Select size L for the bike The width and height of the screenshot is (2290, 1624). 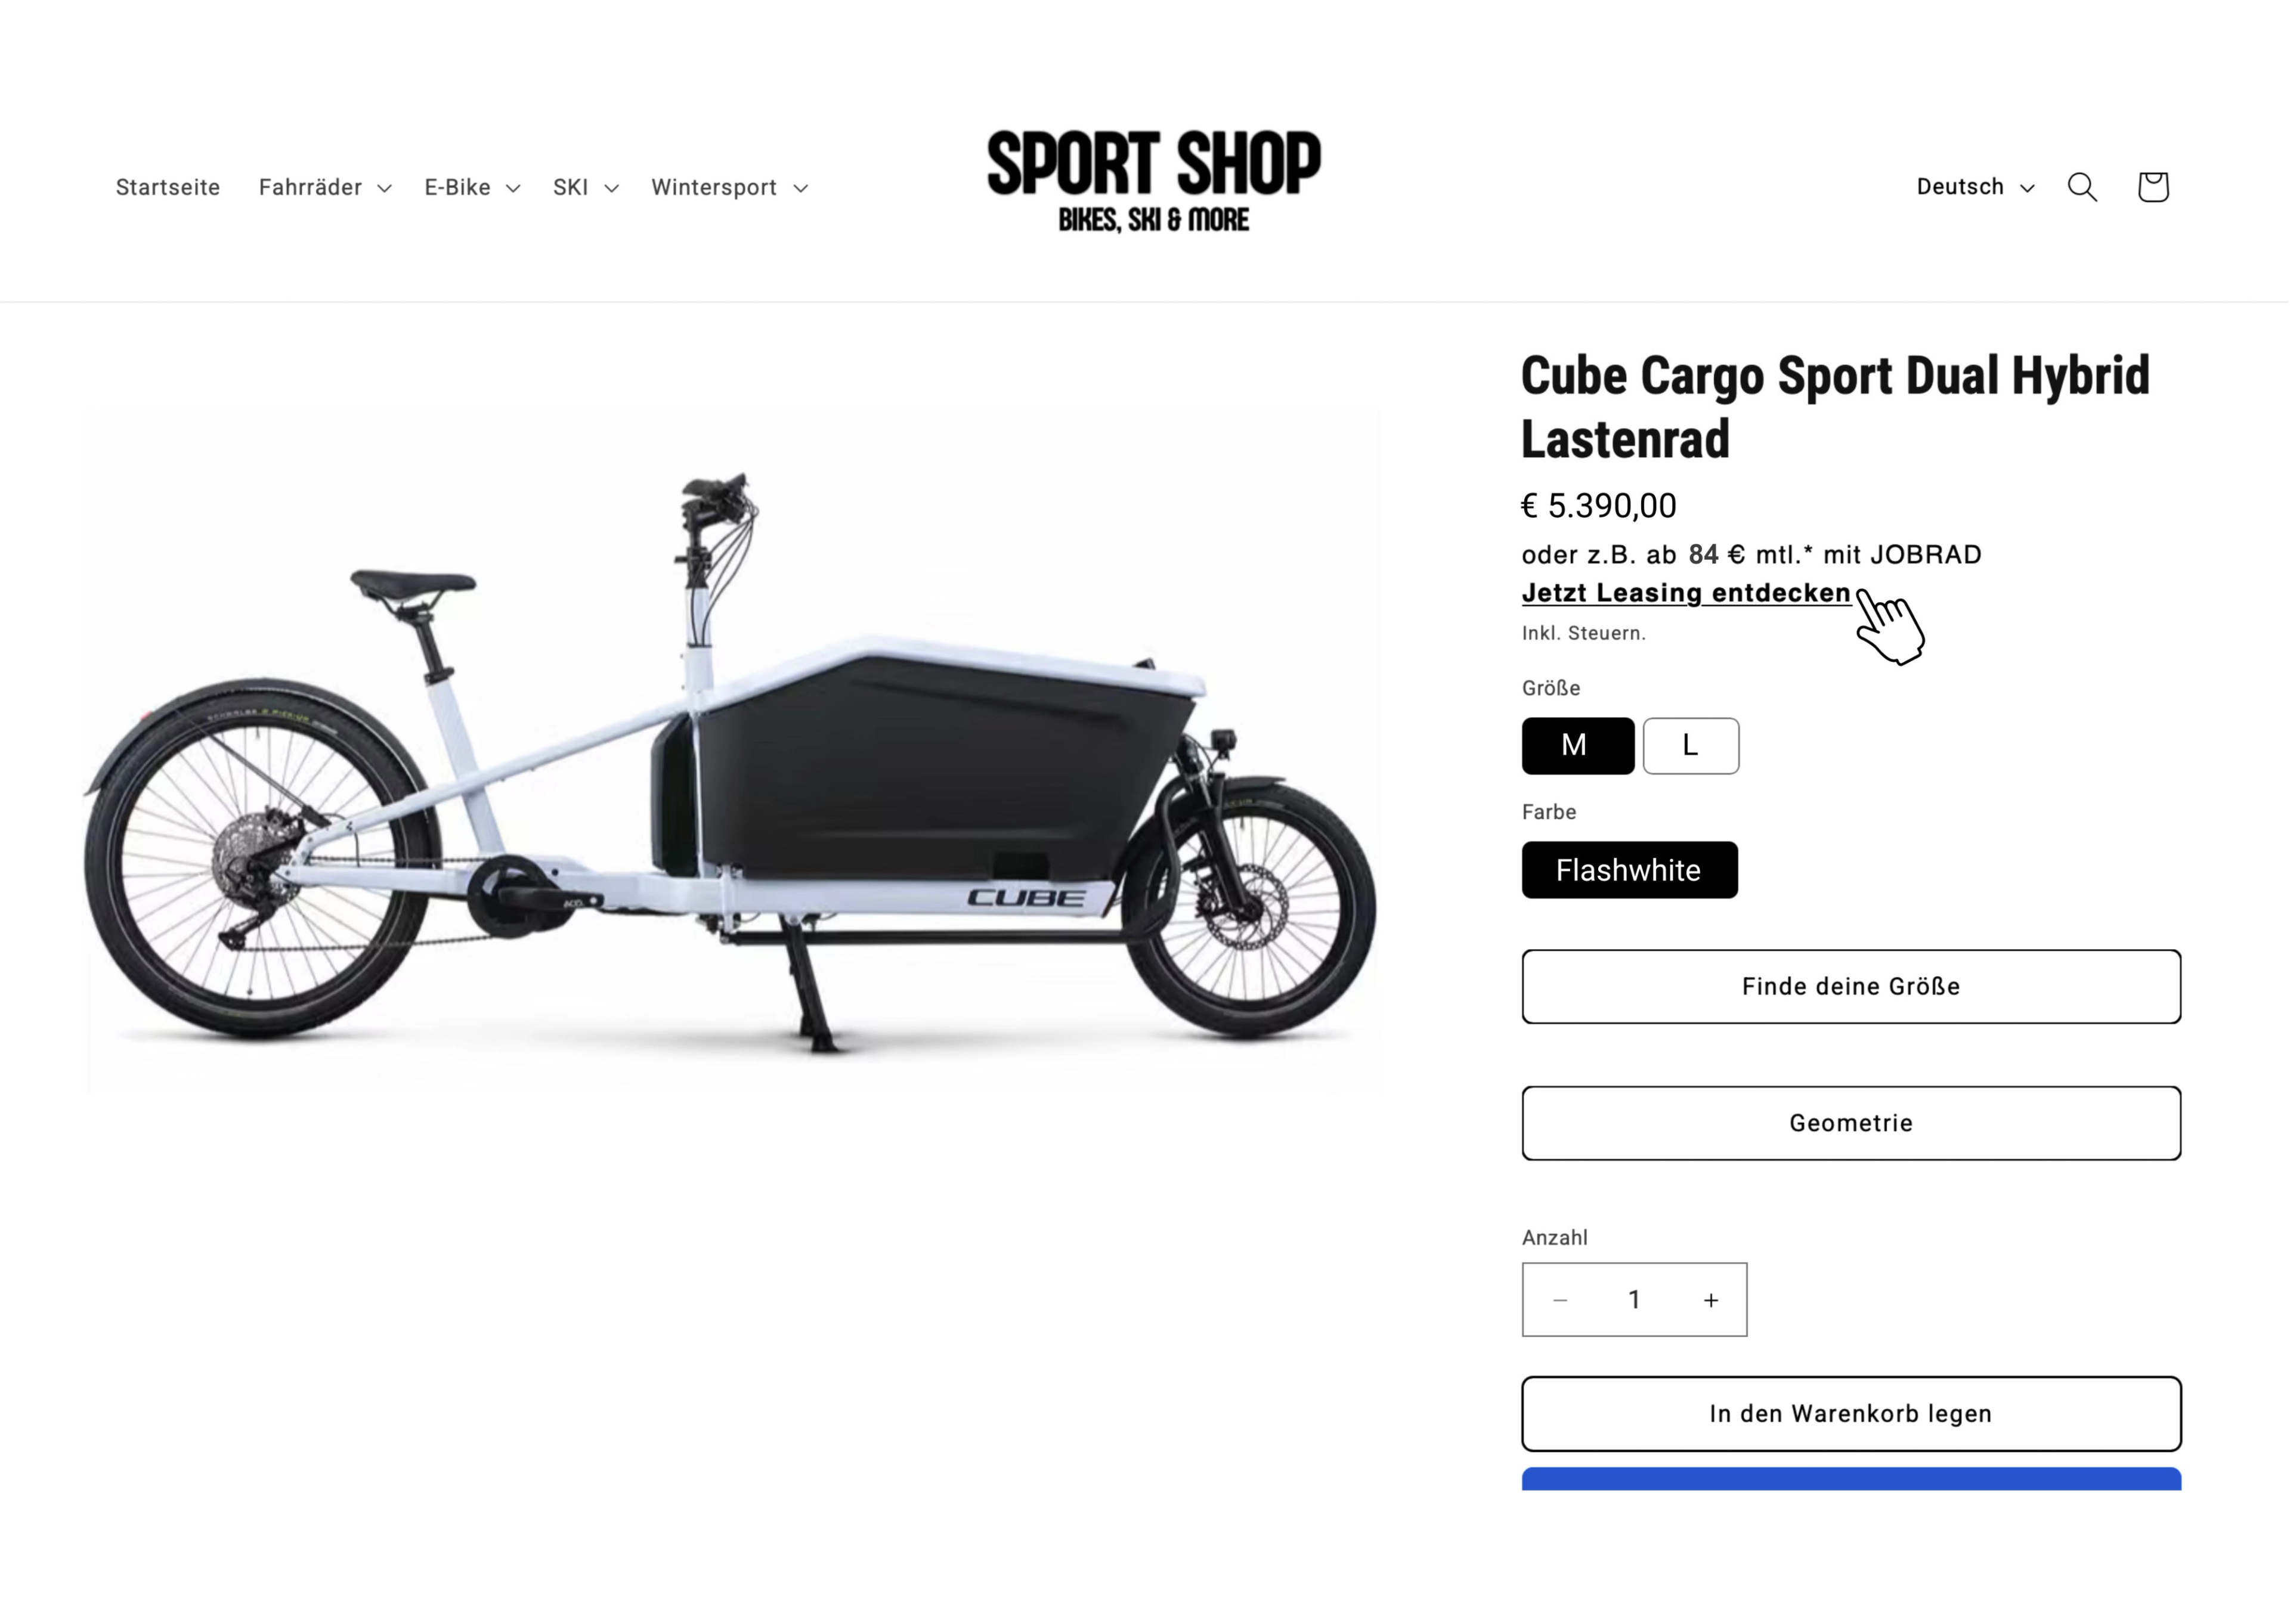(x=1690, y=745)
